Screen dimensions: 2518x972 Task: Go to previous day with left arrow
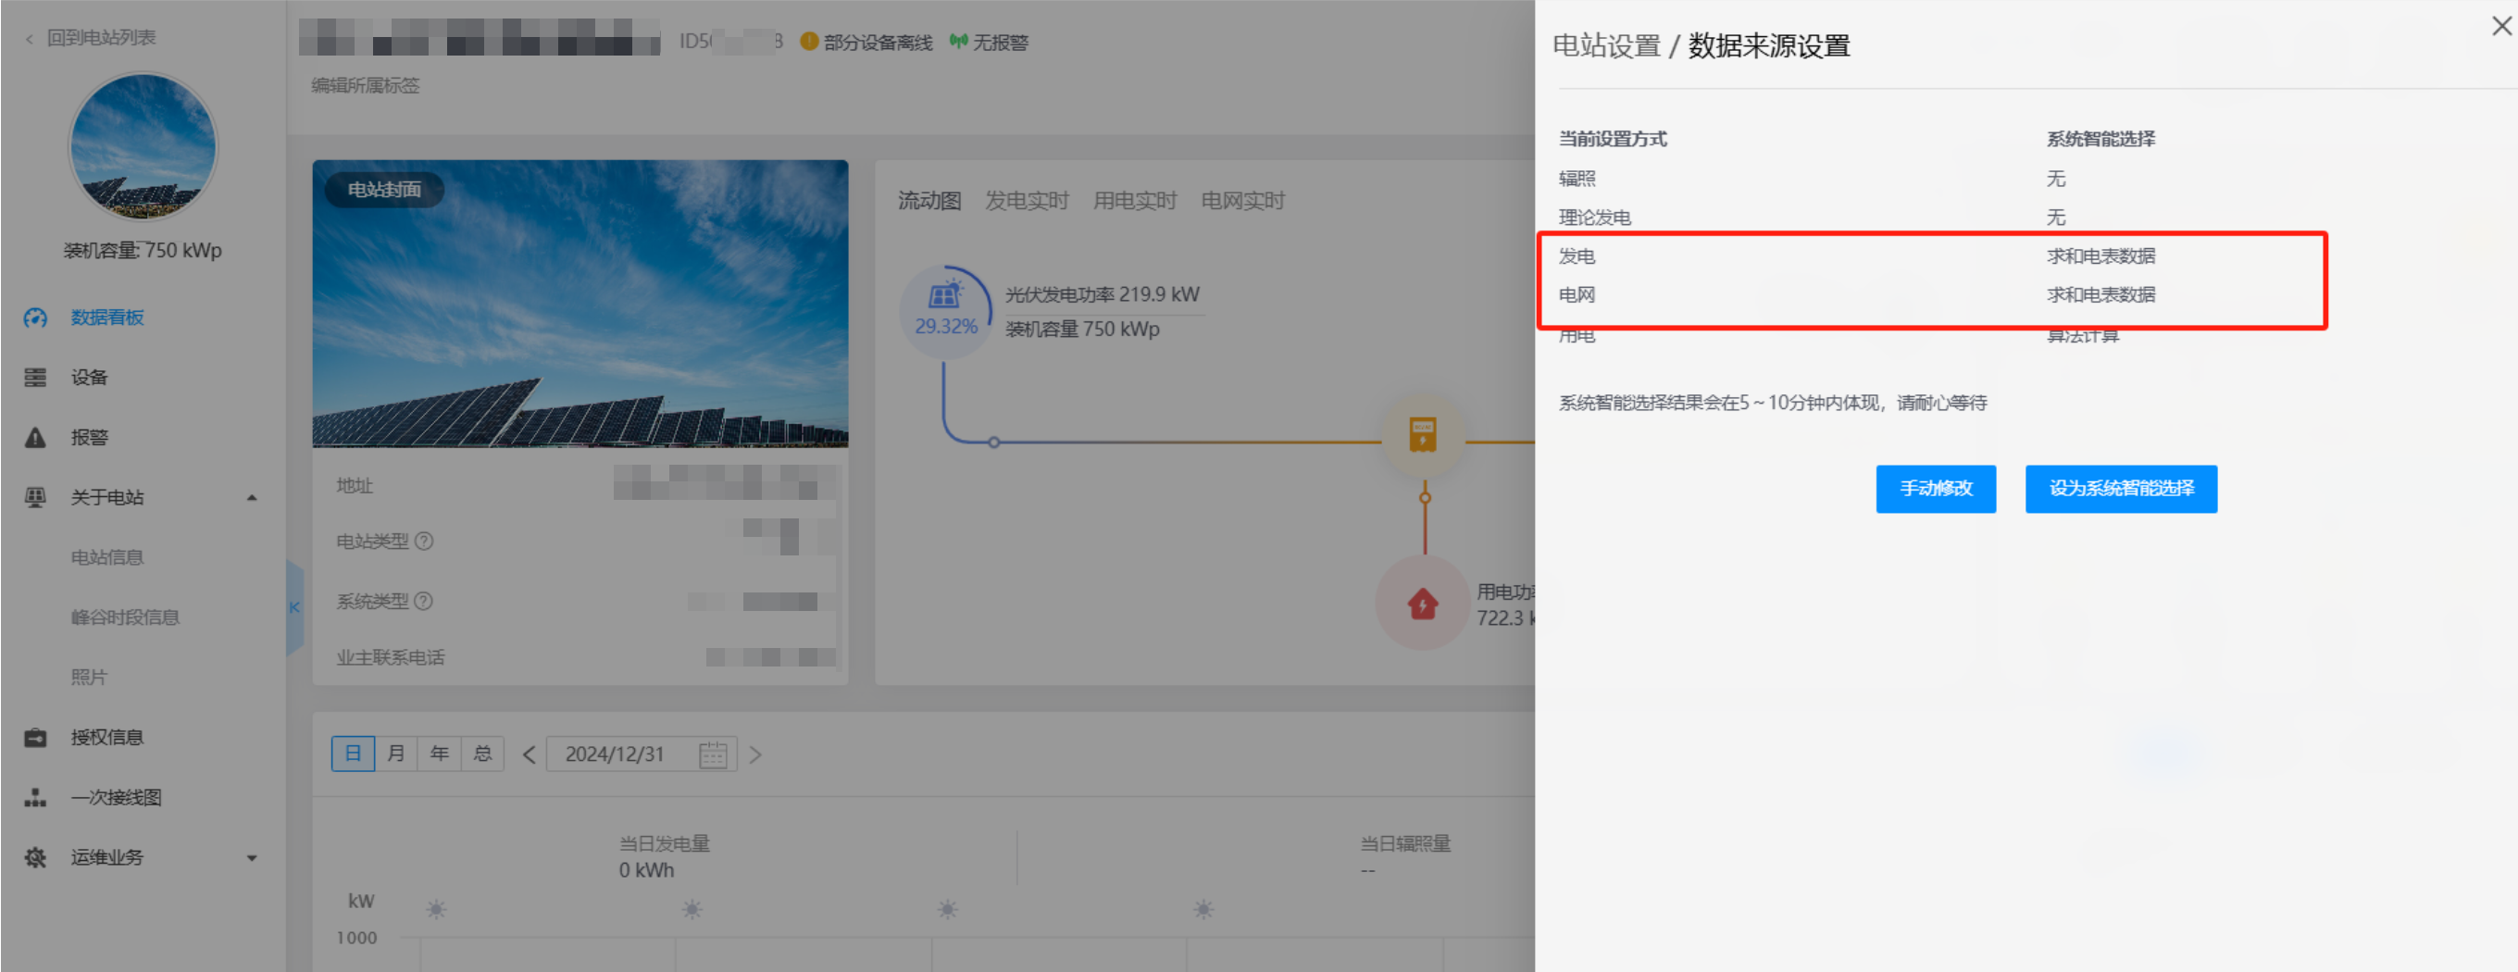[529, 754]
